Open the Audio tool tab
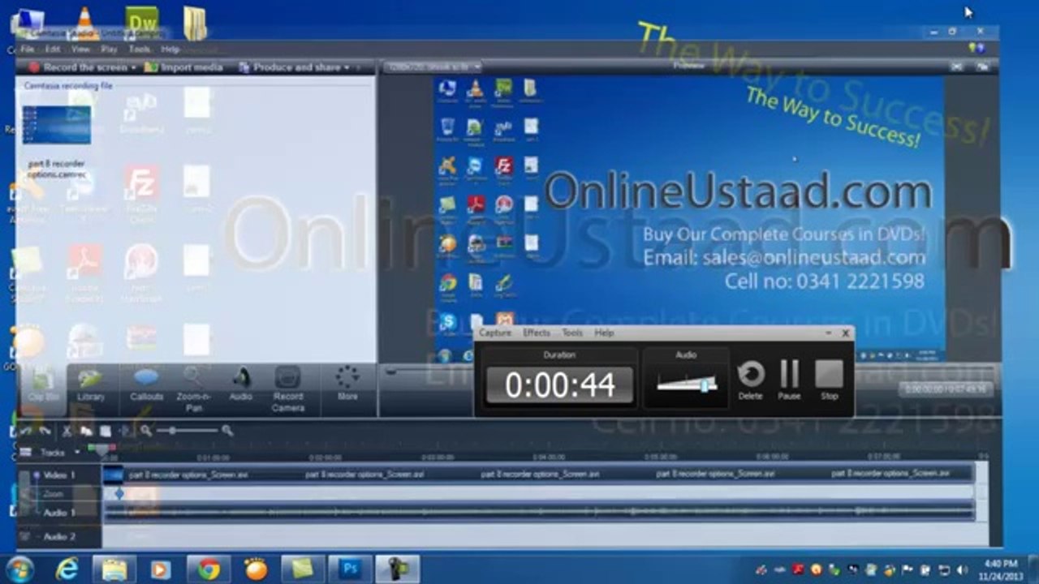Image resolution: width=1039 pixels, height=584 pixels. (241, 384)
